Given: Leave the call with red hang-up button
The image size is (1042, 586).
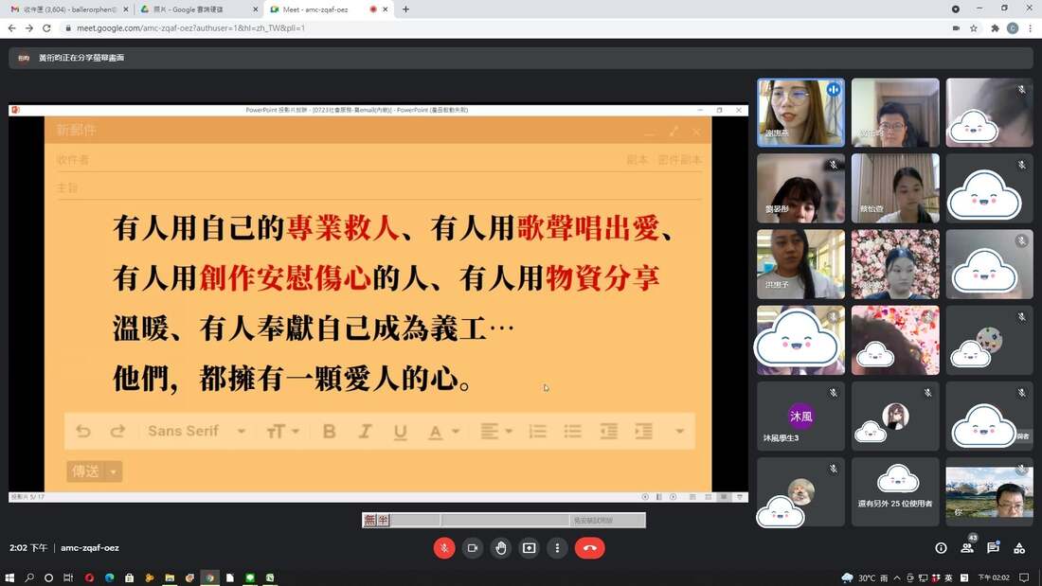Looking at the screenshot, I should click(589, 548).
